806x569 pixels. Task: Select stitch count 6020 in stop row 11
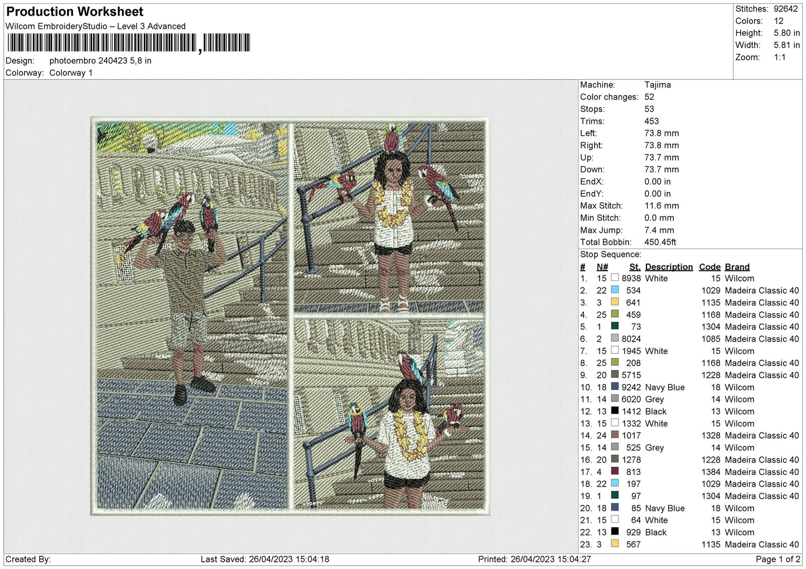click(631, 399)
